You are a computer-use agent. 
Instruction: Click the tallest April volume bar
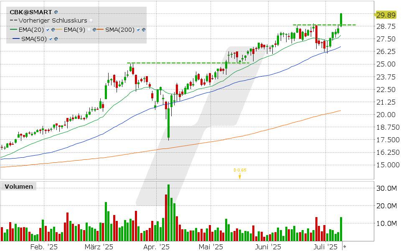168,213
